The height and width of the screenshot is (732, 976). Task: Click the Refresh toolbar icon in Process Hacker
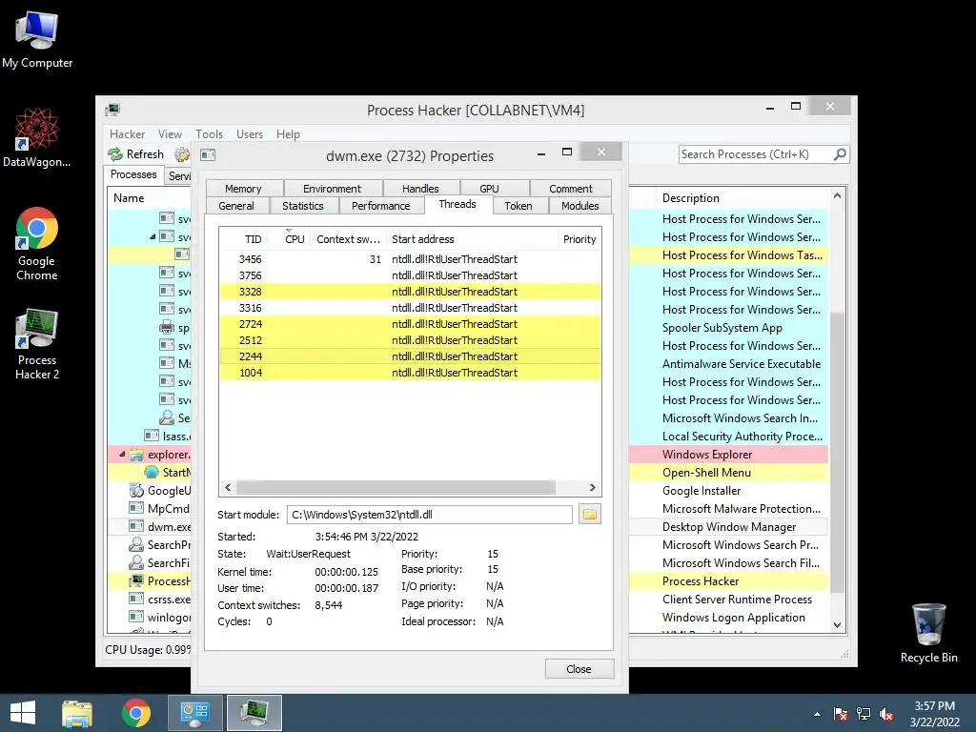tap(115, 154)
